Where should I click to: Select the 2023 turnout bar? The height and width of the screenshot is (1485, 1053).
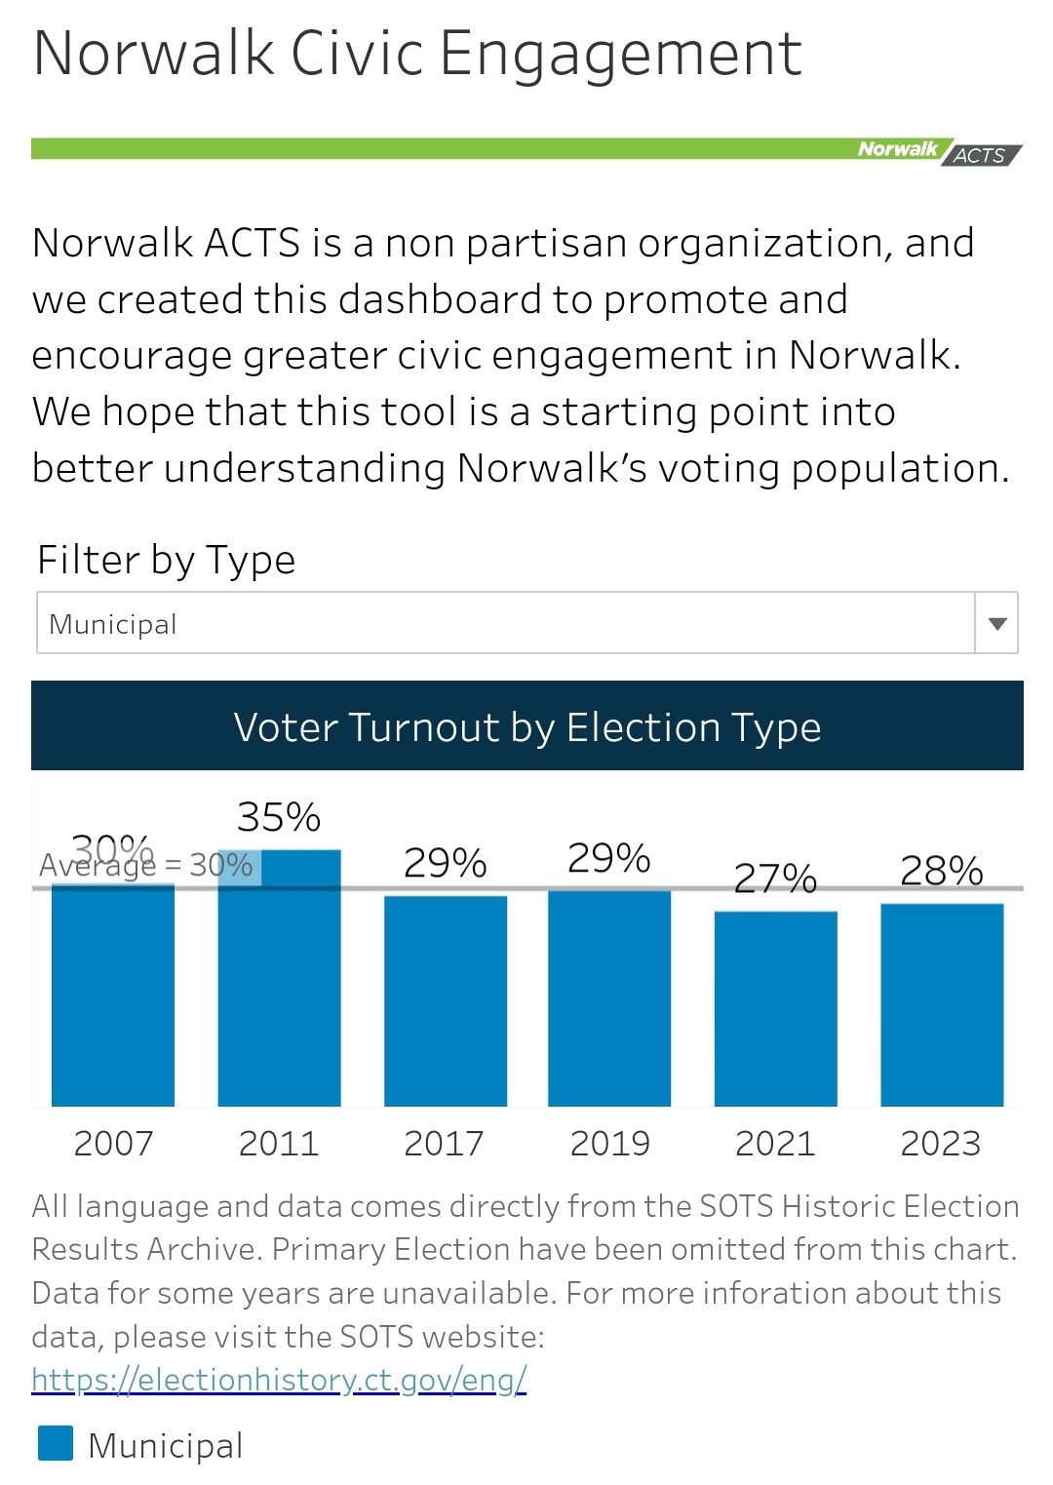click(941, 1004)
